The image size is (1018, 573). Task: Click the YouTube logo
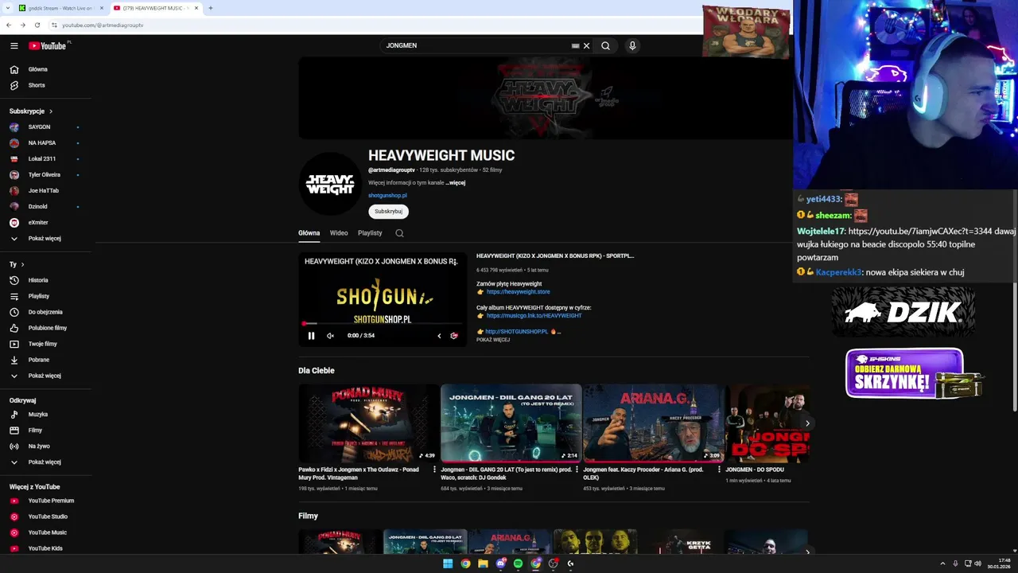[x=48, y=46]
